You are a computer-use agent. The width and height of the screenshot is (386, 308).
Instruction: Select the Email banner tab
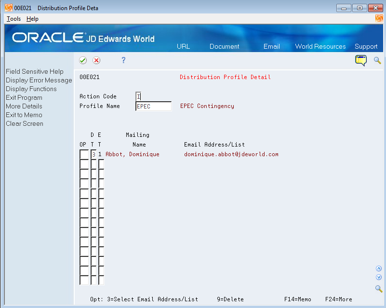click(x=271, y=46)
